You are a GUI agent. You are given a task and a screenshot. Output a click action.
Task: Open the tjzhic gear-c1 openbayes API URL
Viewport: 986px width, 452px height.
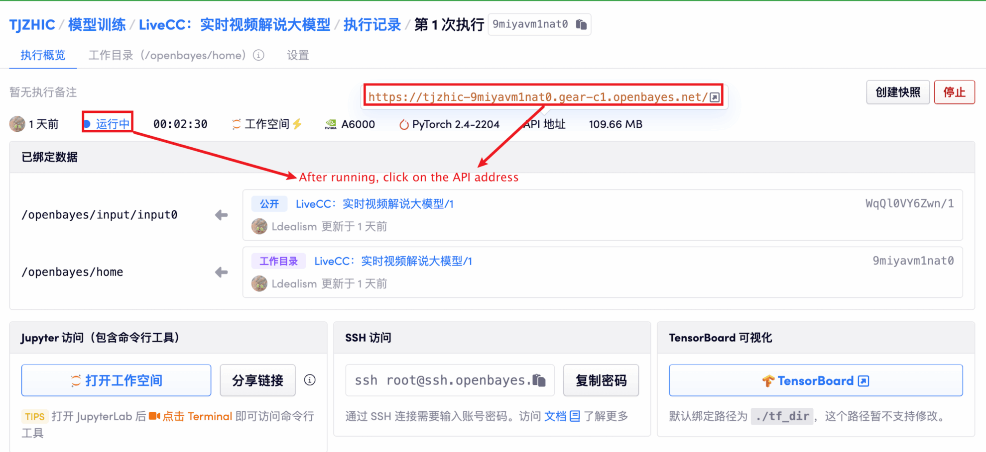click(x=537, y=97)
